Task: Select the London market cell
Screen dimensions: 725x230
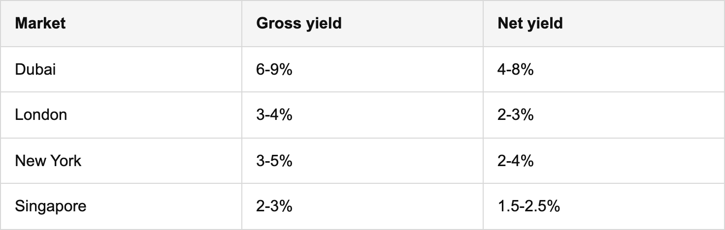Action: click(41, 115)
